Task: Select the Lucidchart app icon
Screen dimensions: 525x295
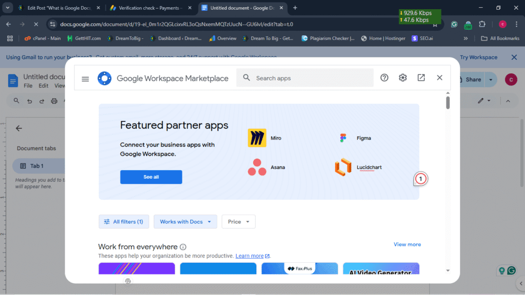Action: pyautogui.click(x=343, y=167)
